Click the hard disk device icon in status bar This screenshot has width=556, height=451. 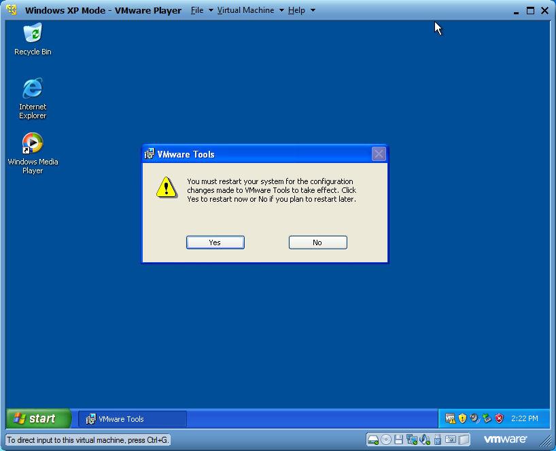(373, 439)
